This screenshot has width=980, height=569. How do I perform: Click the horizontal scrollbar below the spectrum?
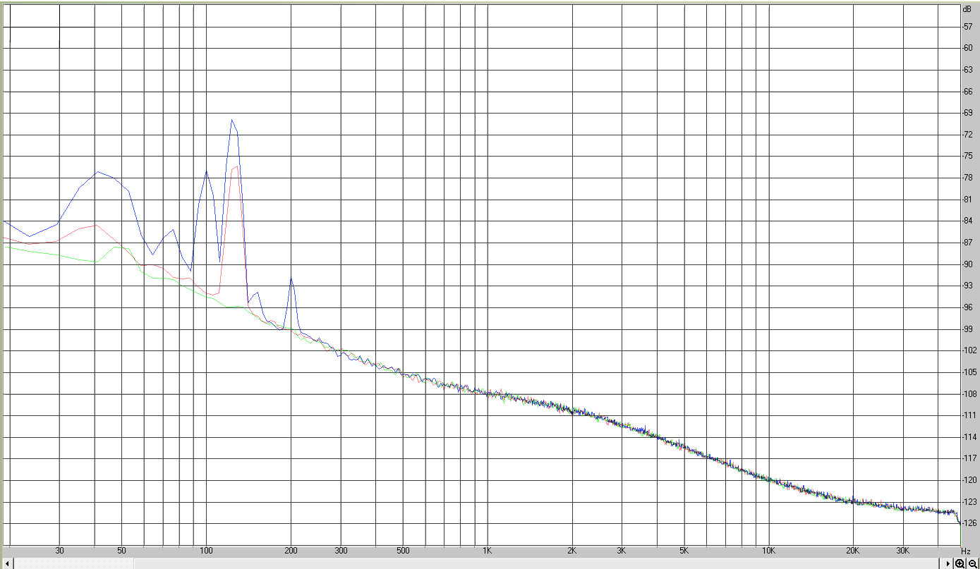pyautogui.click(x=476, y=564)
